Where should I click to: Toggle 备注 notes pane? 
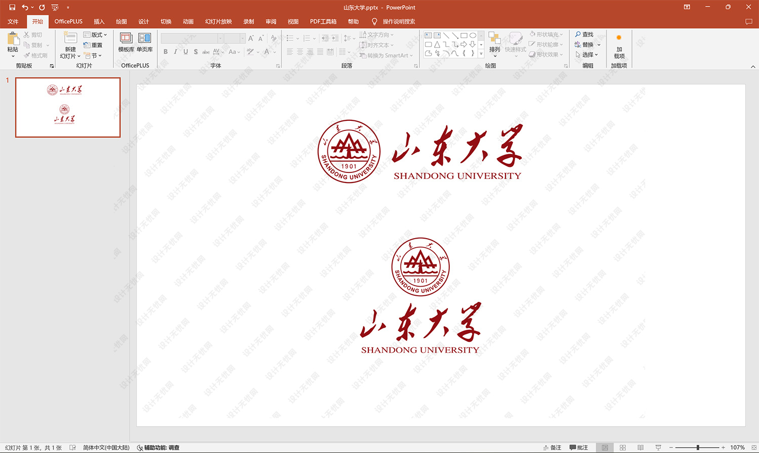coord(552,447)
